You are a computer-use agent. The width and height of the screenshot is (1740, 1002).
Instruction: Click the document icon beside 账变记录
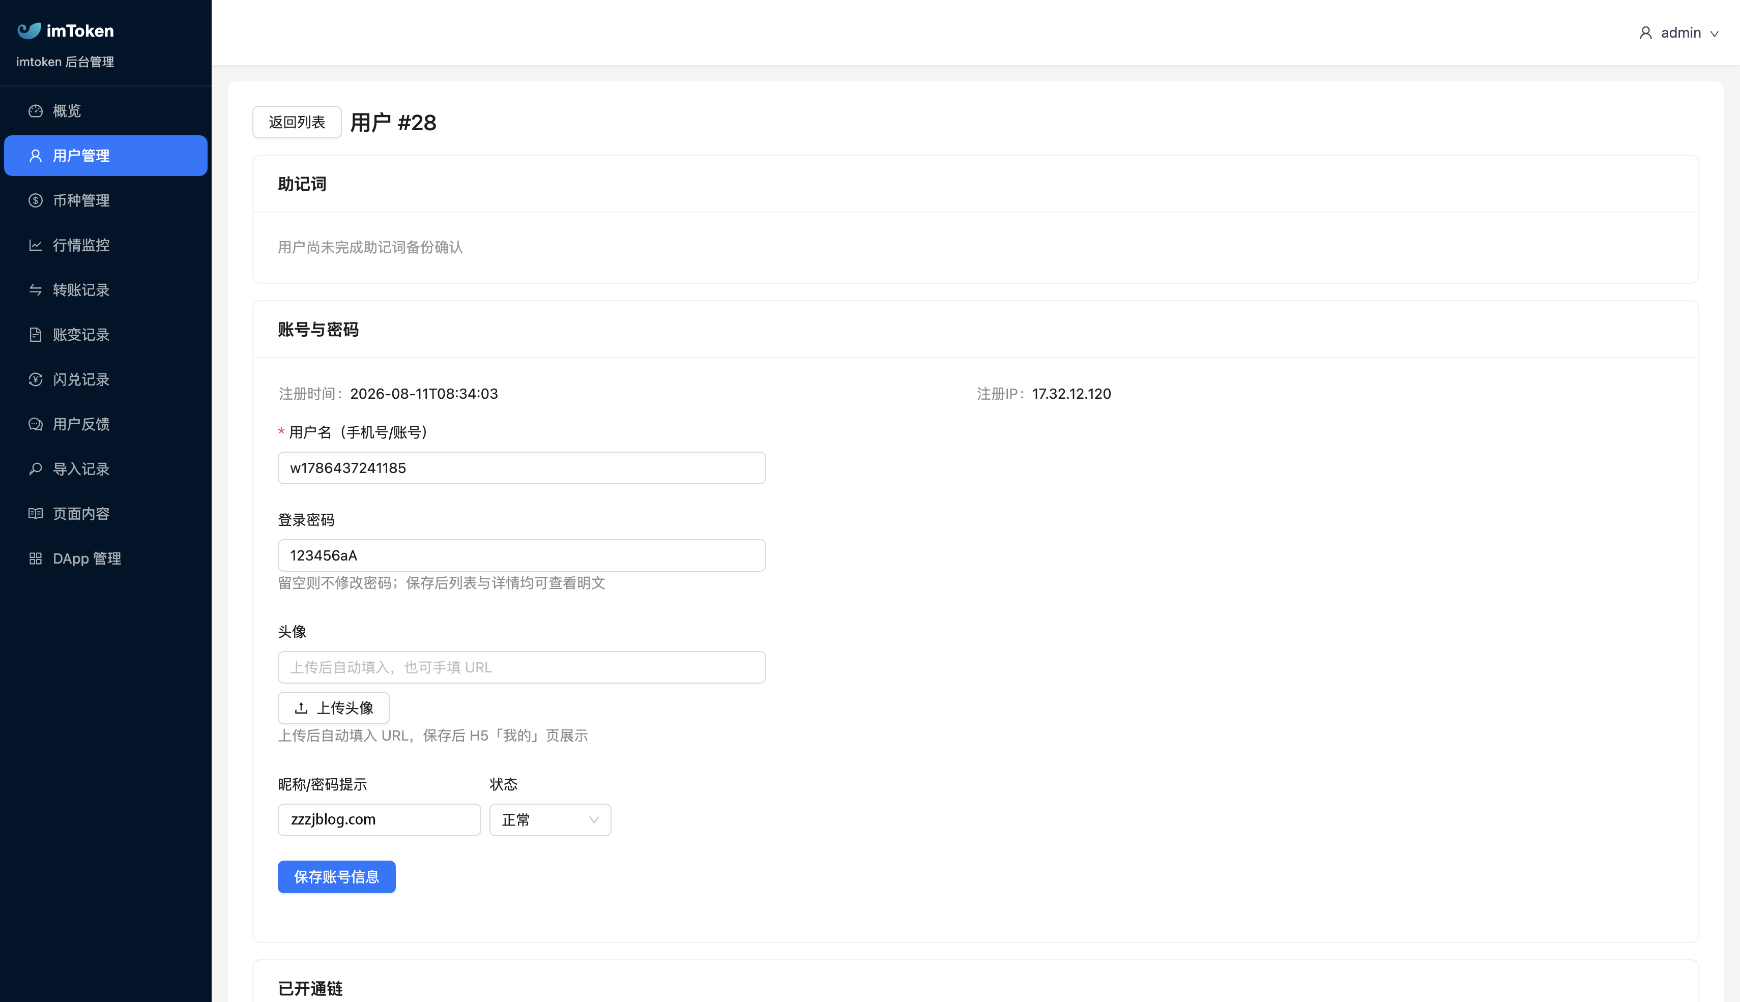point(36,335)
